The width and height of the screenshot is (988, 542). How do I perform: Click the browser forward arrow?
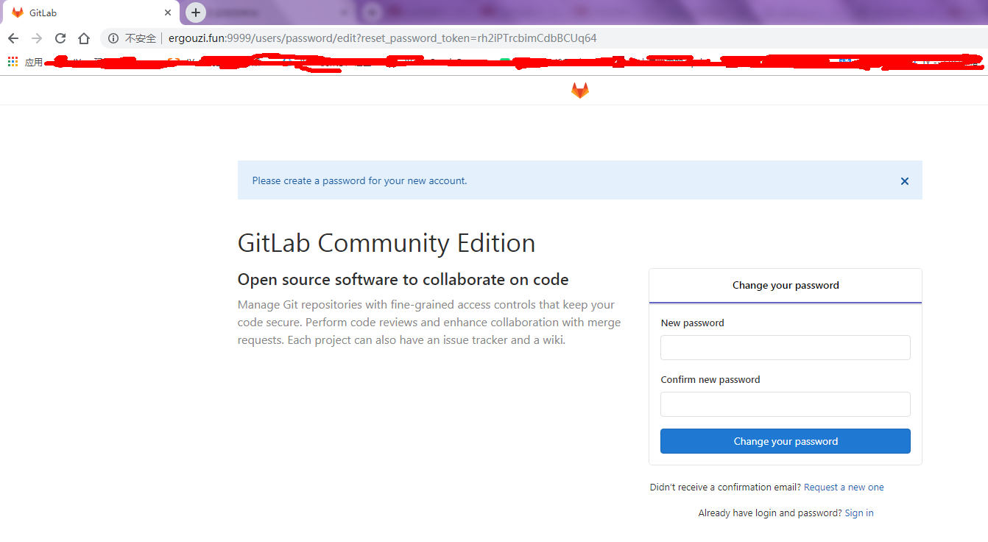[x=37, y=38]
